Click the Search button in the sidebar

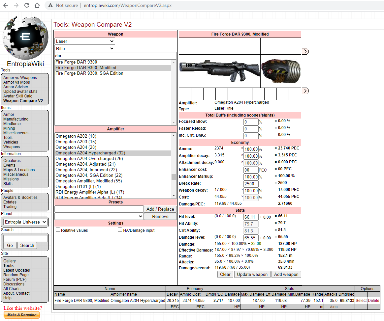click(27, 246)
